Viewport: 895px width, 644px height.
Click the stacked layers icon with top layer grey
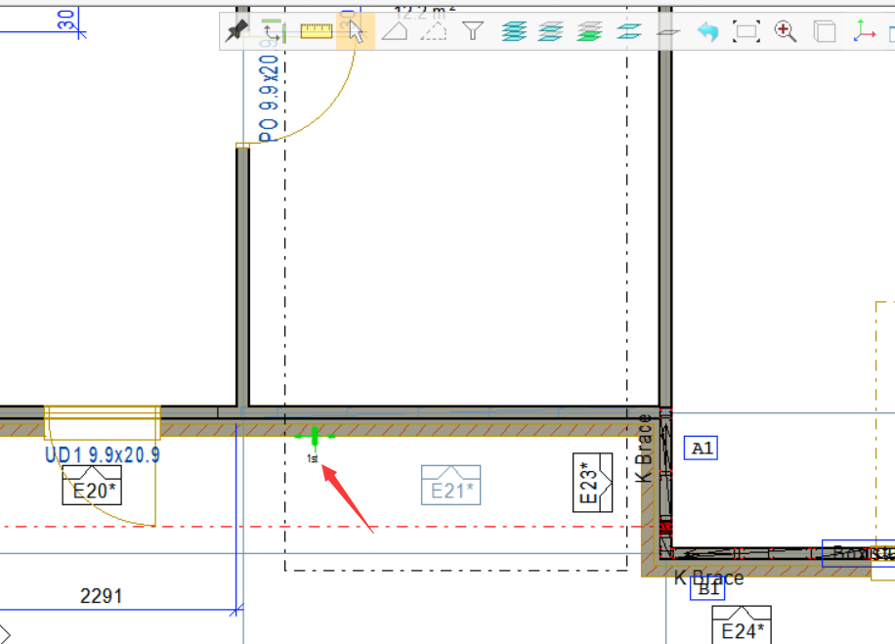point(551,31)
